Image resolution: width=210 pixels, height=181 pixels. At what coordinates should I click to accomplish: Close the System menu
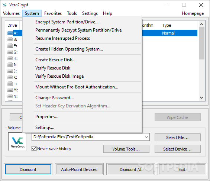32,13
